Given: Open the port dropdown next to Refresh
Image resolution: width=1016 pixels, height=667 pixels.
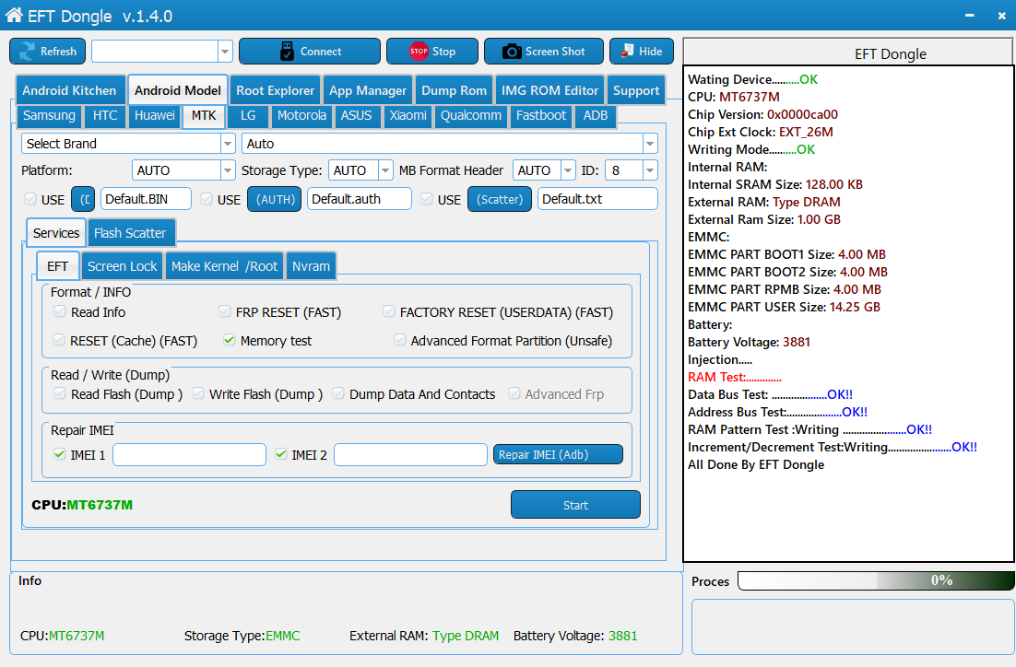Looking at the screenshot, I should click(225, 52).
